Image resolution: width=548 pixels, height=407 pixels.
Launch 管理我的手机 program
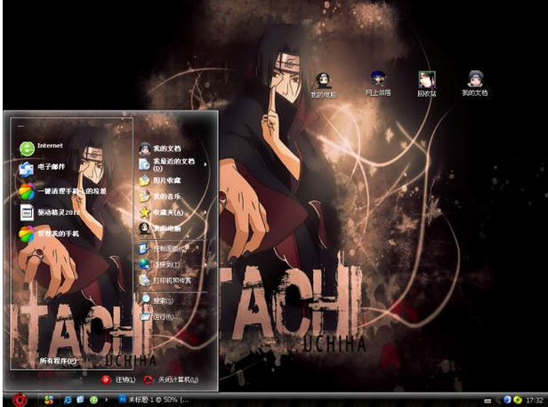click(49, 234)
